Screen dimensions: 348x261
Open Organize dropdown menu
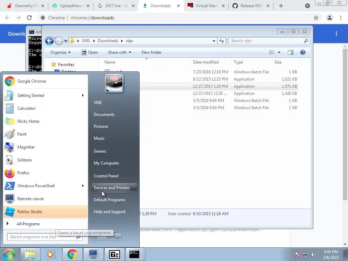click(60, 52)
